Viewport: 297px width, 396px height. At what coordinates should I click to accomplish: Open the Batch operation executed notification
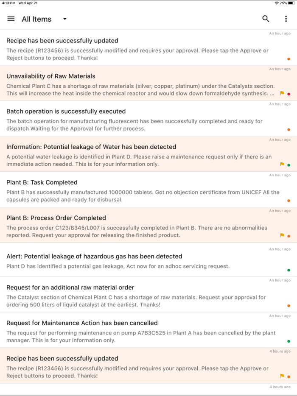[148, 119]
